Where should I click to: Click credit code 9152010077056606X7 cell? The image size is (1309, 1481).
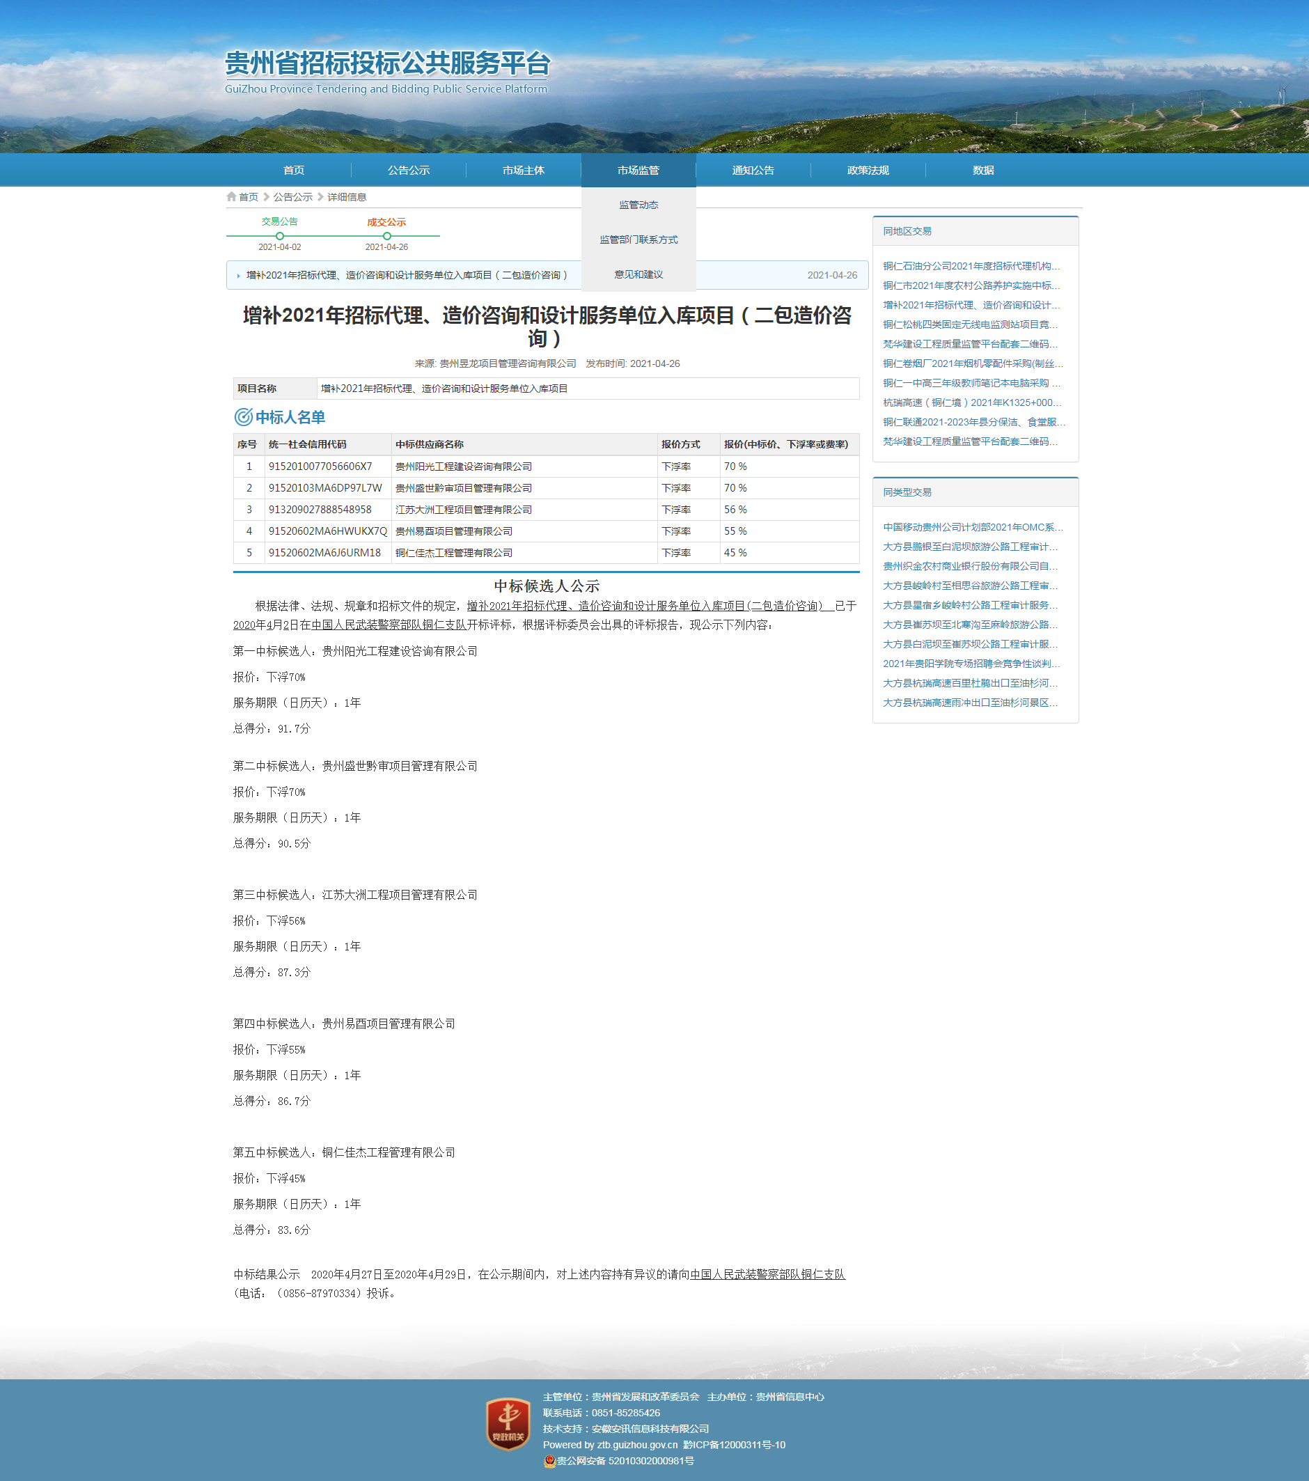[327, 467]
